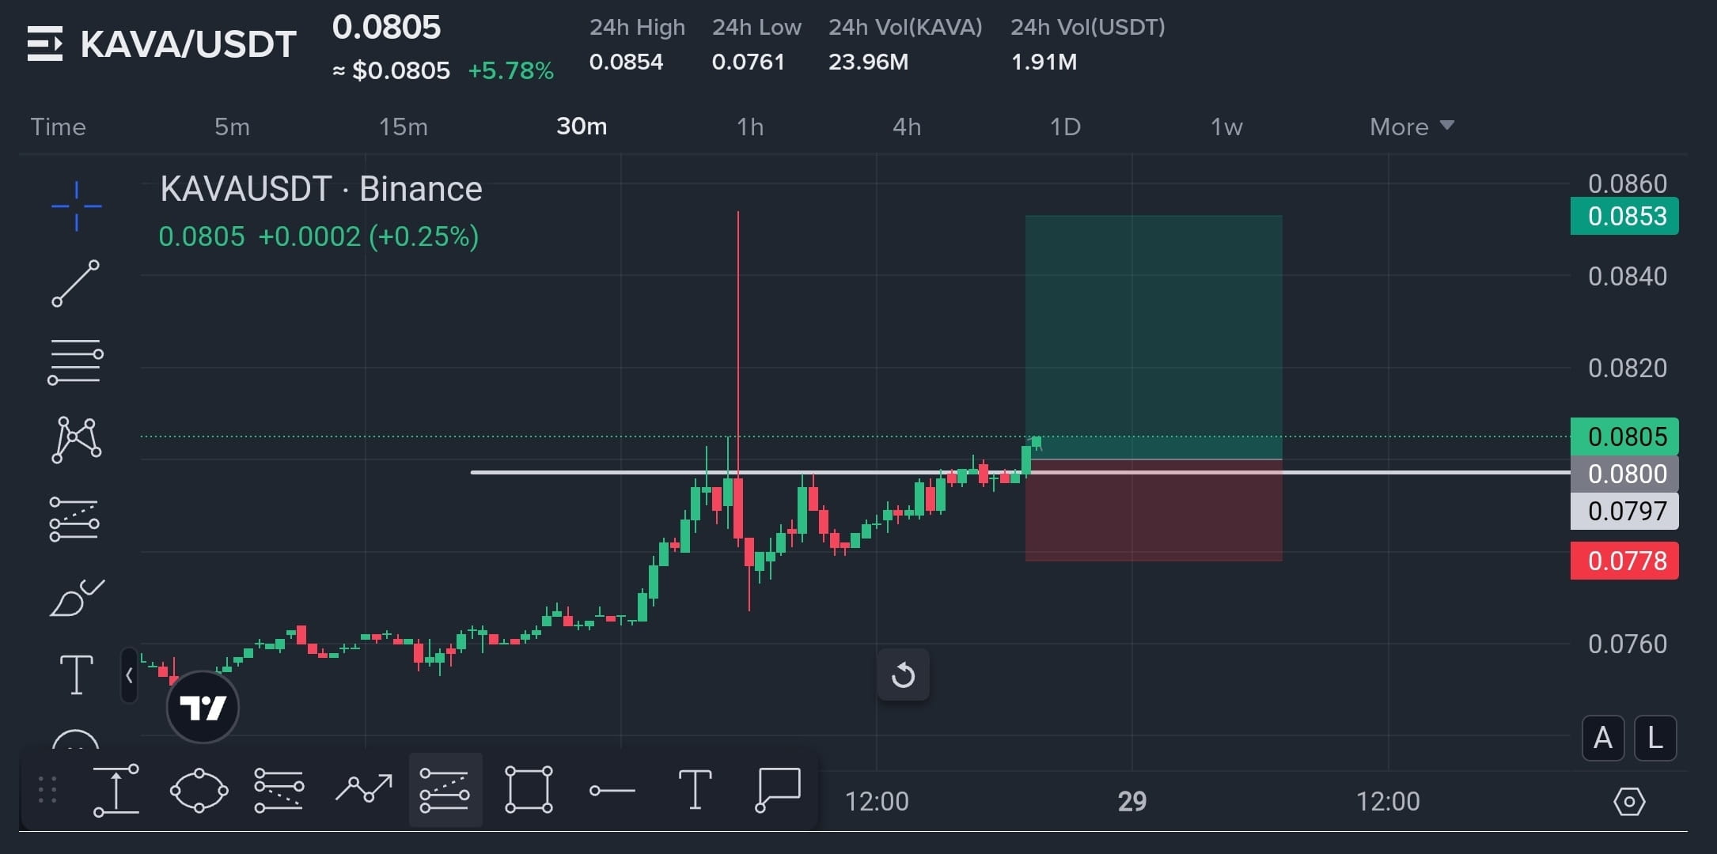Select the text tool in the bottom toolbar
The width and height of the screenshot is (1717, 854).
coord(695,790)
